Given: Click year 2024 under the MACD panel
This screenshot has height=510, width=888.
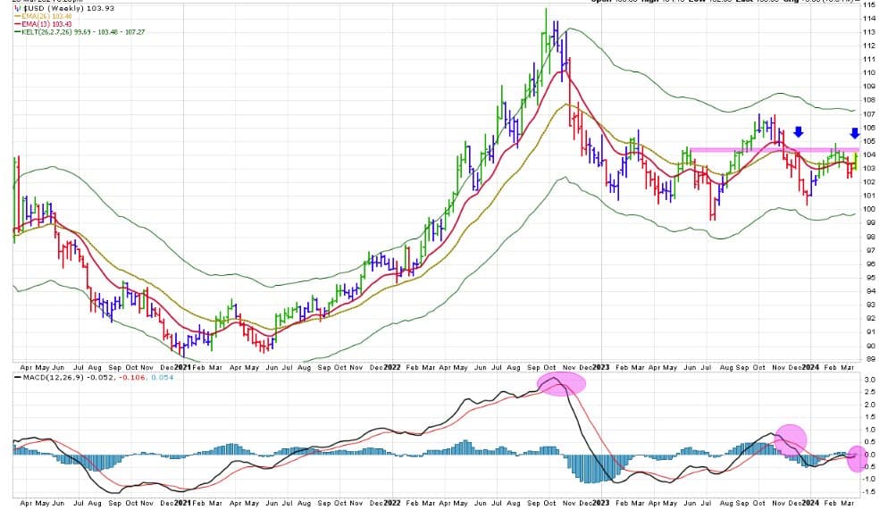Looking at the screenshot, I should [x=810, y=503].
